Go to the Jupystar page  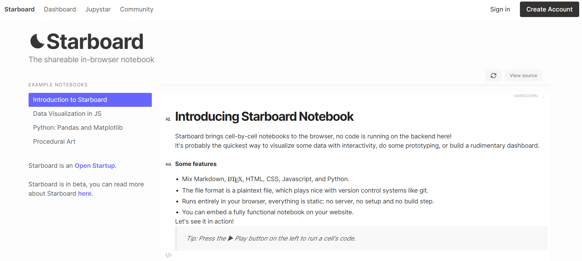(x=98, y=9)
